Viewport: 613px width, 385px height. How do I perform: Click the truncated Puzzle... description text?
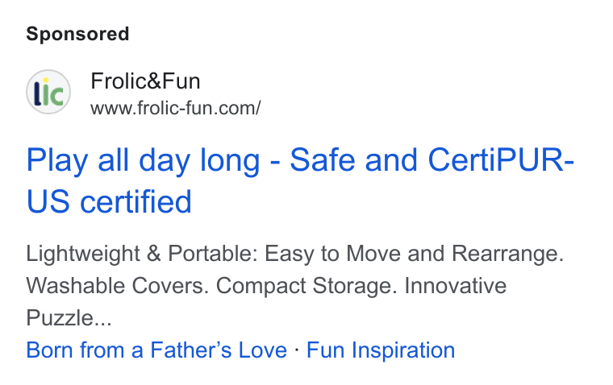click(69, 318)
